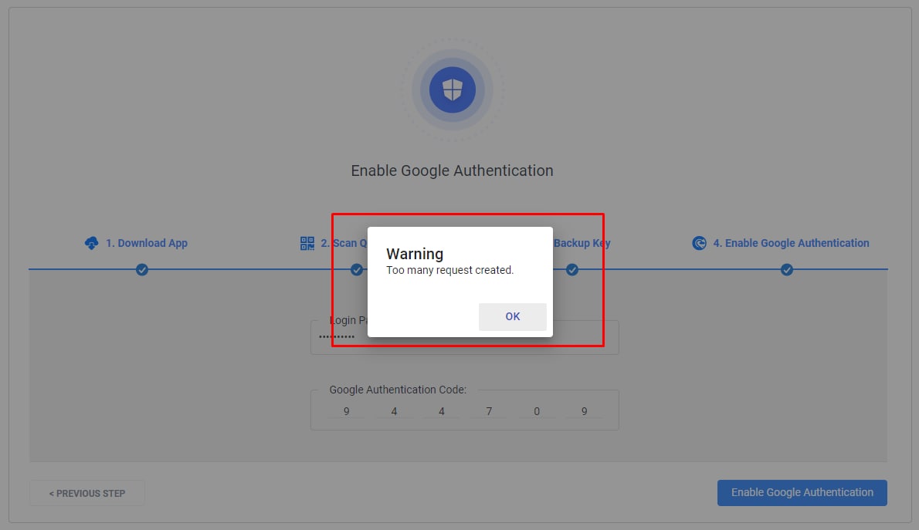Click the blue Enable Google Authentication button
Screen dimensions: 919x530
point(802,492)
